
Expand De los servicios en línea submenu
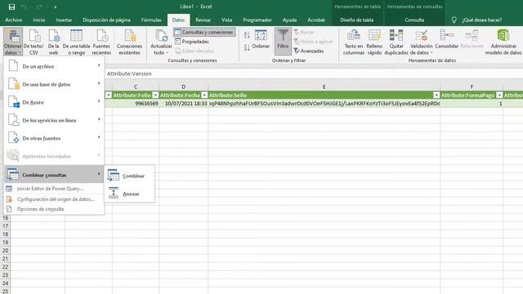(54, 120)
